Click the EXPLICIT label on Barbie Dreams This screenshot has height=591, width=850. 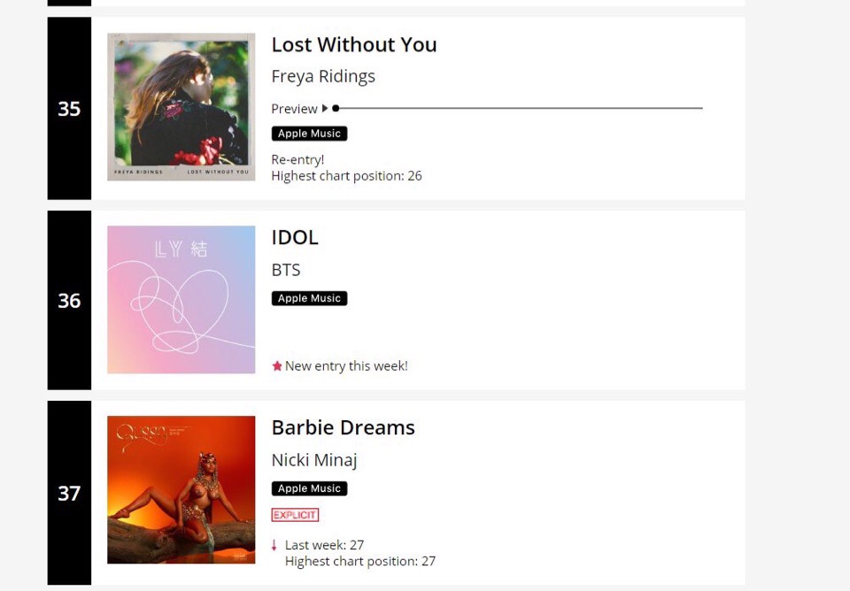295,515
